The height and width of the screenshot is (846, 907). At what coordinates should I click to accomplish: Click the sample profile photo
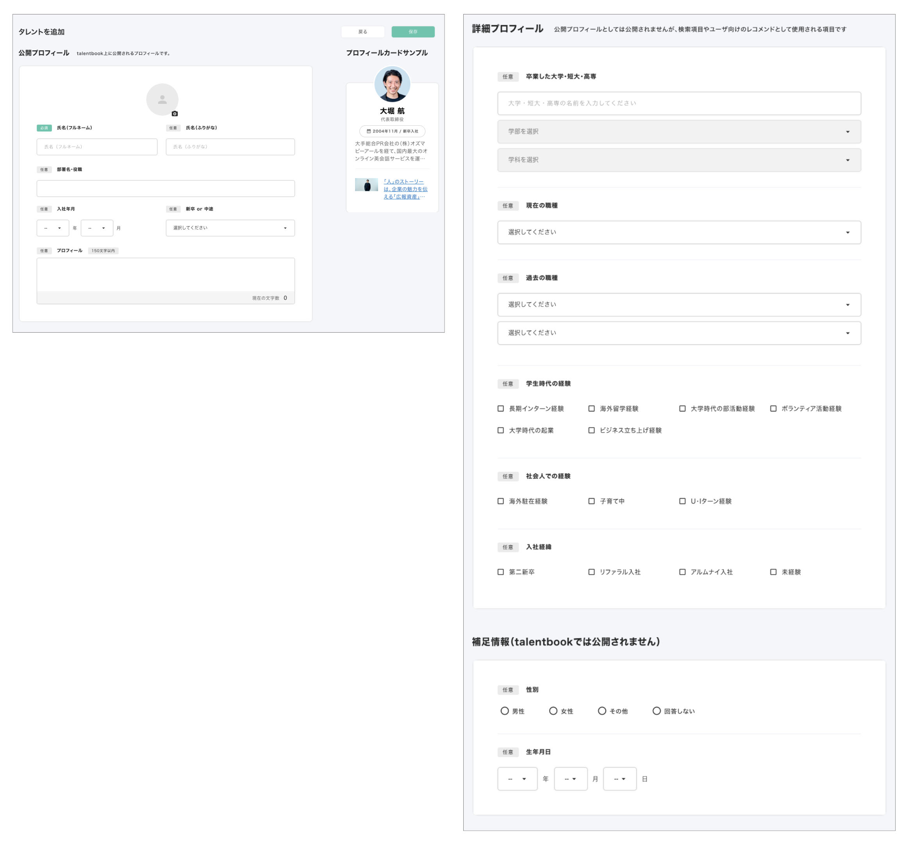pos(392,84)
